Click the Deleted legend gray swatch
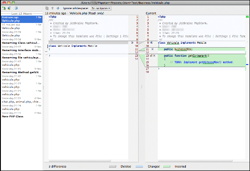 (112, 166)
